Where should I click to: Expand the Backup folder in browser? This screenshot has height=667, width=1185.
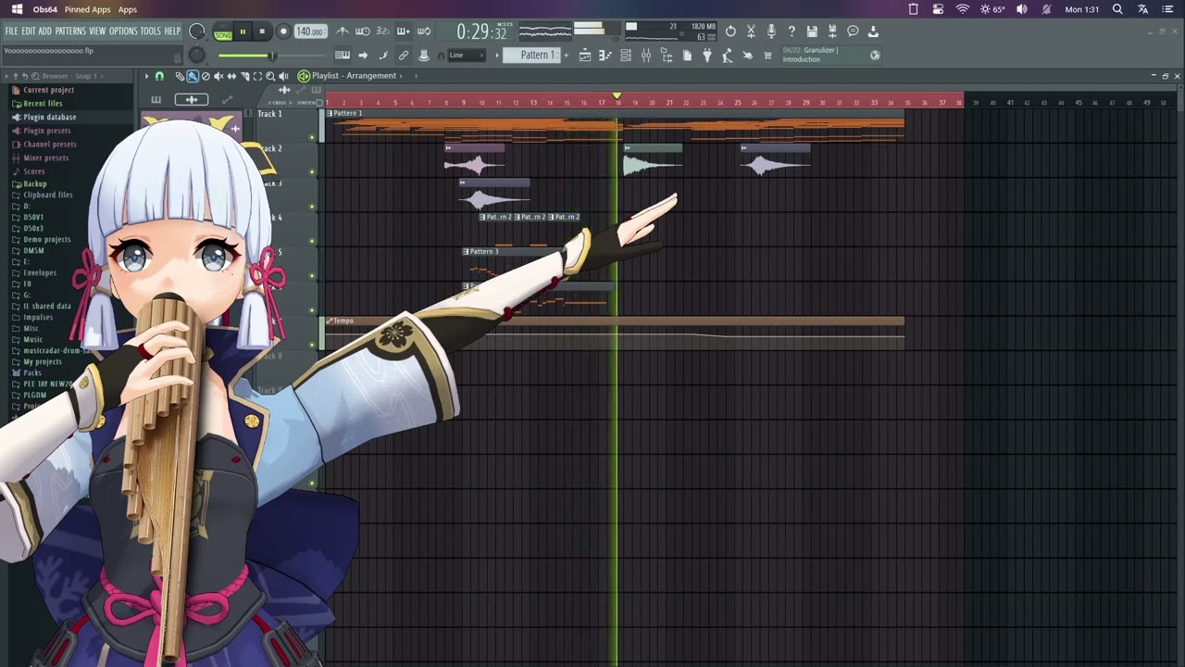point(34,184)
